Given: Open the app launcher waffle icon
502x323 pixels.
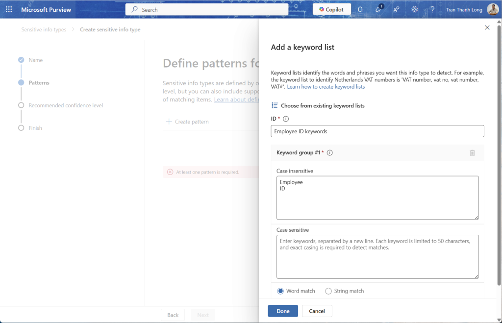Looking at the screenshot, I should (x=9, y=9).
